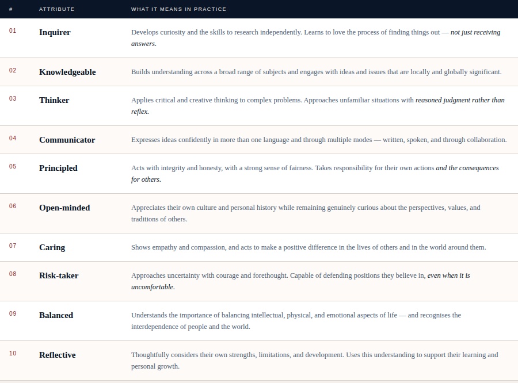This screenshot has width=518, height=383.
Task: Click the WHAT IT MEANS IN PRACTICE header
Action: pyautogui.click(x=179, y=9)
